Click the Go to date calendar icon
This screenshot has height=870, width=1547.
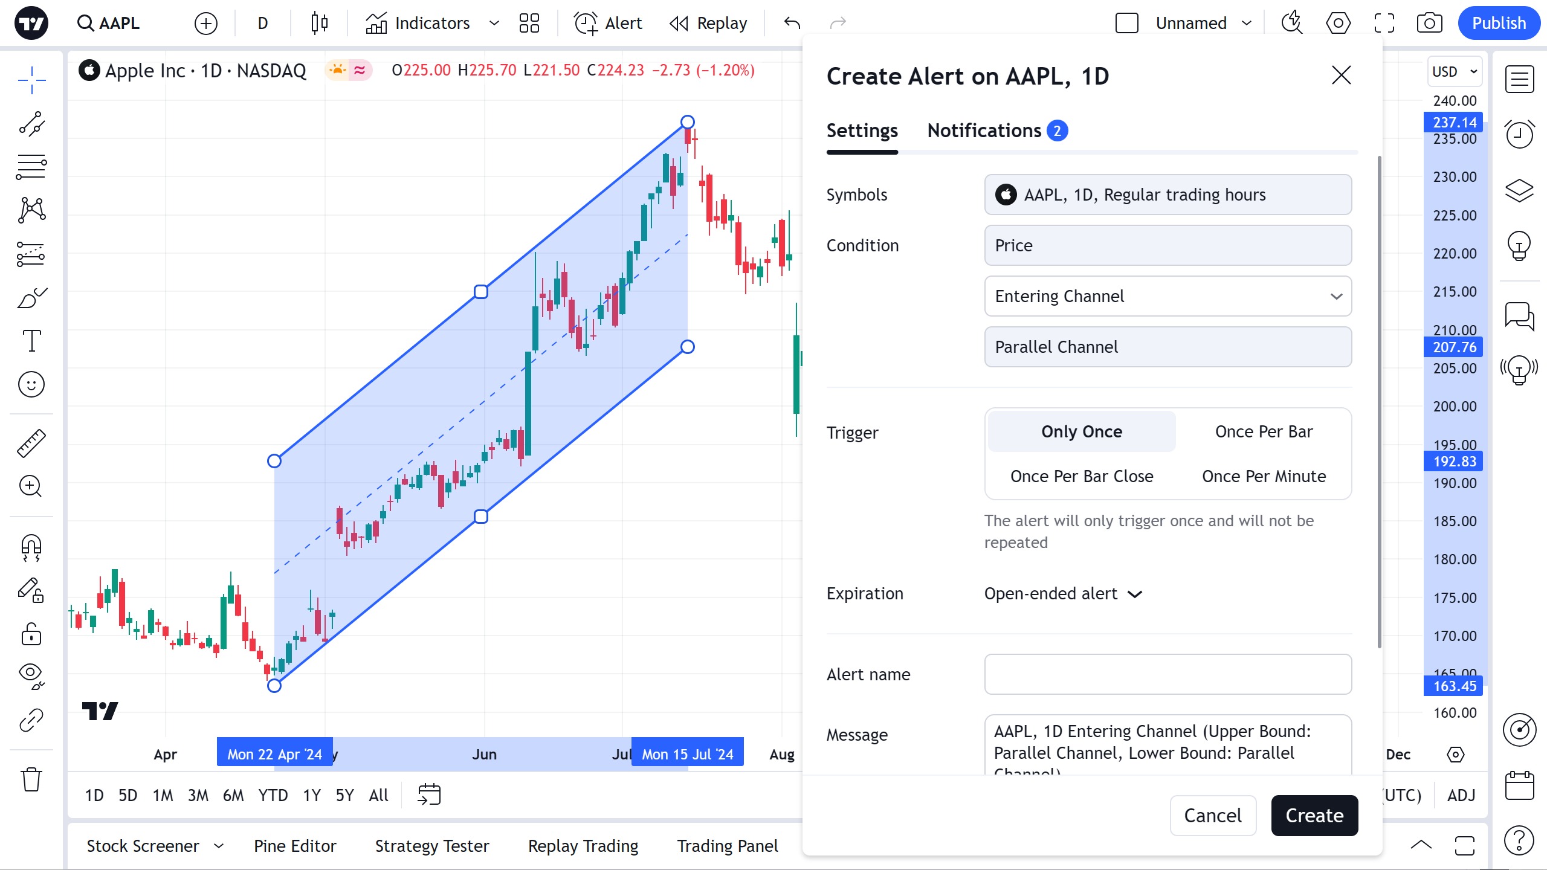point(429,794)
